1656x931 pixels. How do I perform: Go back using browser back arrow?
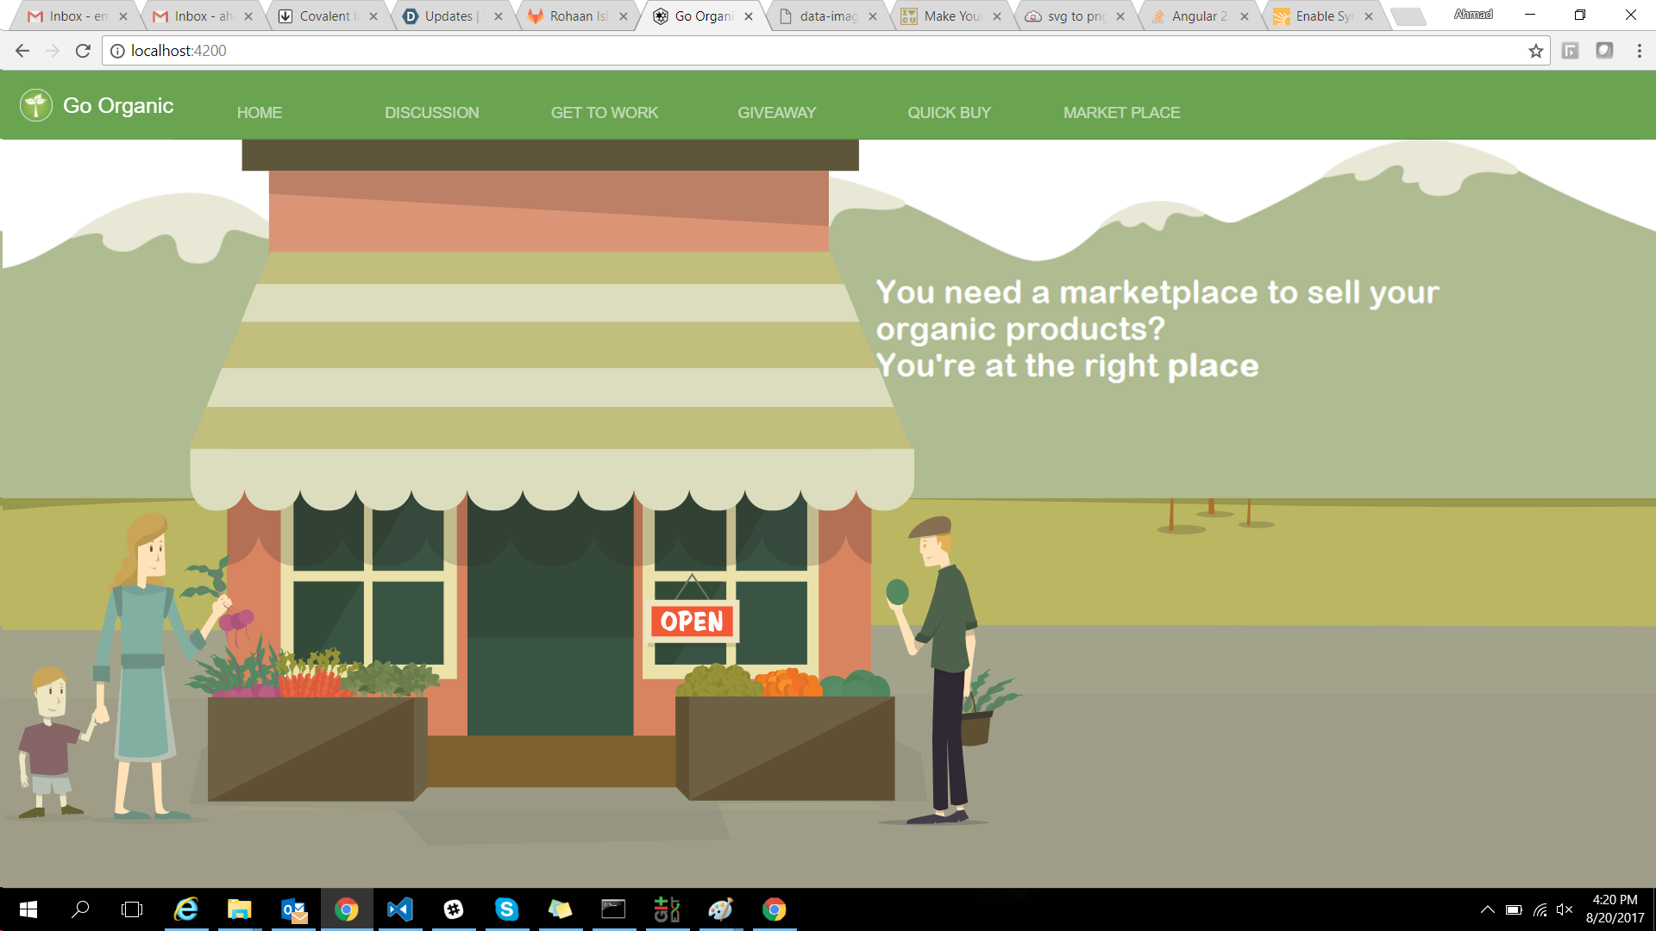click(x=22, y=51)
